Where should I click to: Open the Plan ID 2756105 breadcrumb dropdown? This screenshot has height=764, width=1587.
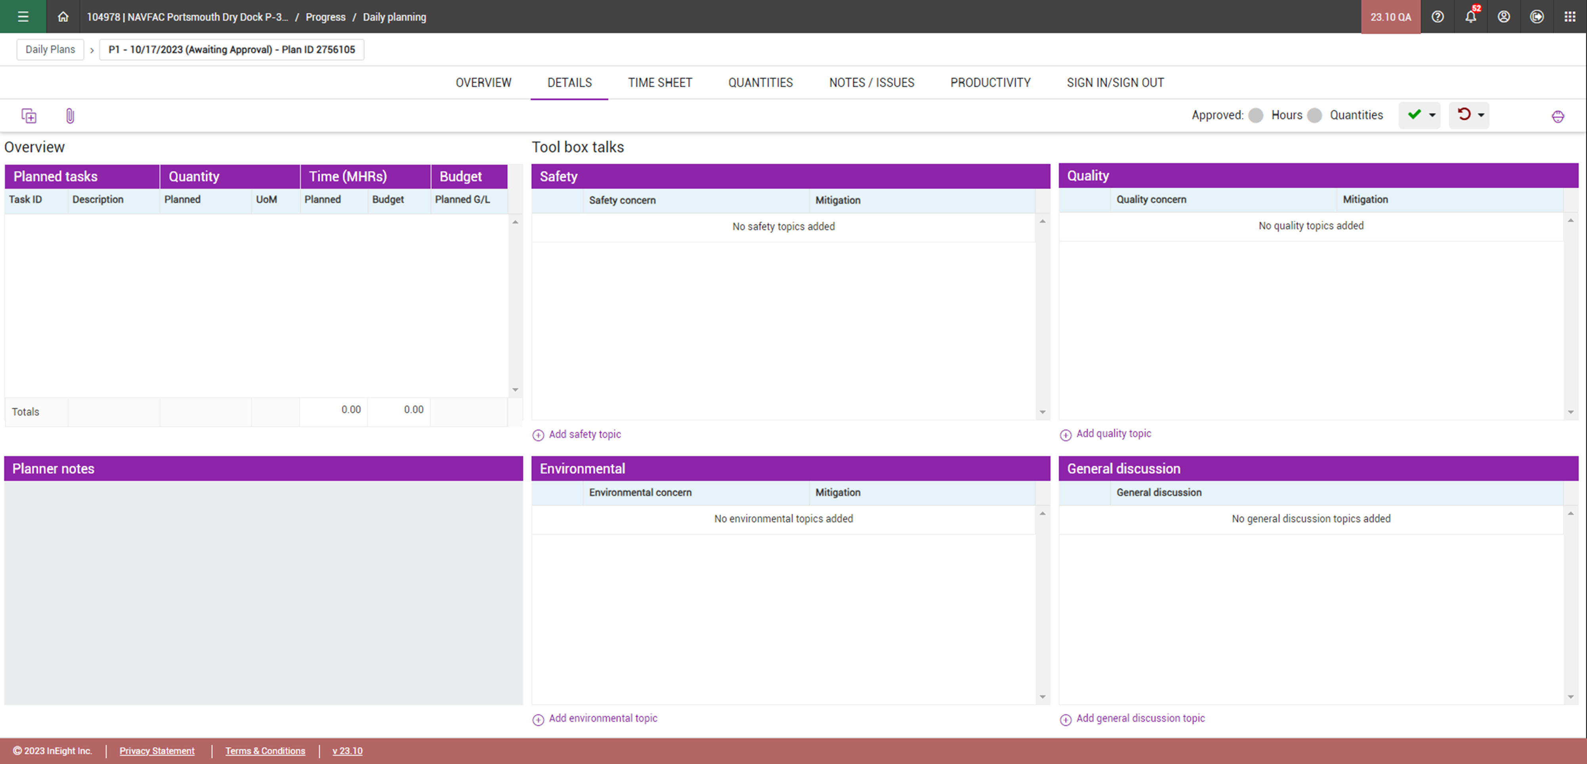pyautogui.click(x=232, y=49)
